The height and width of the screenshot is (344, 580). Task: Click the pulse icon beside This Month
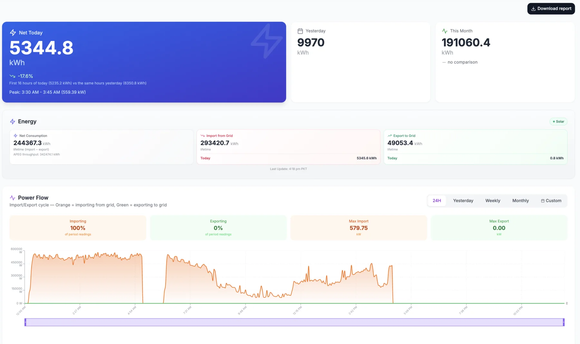[x=445, y=31]
